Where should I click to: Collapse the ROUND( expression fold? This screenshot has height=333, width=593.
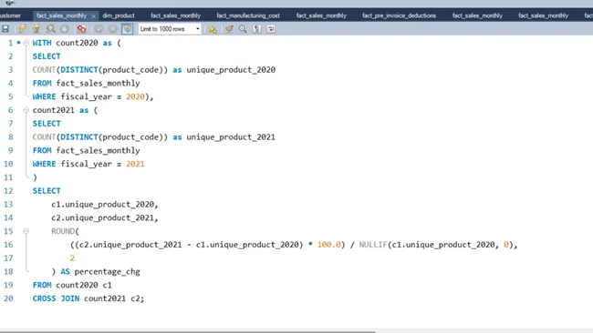pos(26,231)
